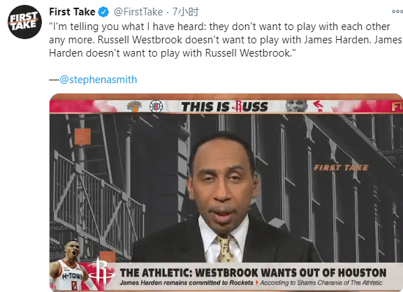Image resolution: width=403 pixels, height=292 pixels.
Task: Click the Clippers logo in video banner
Action: pyautogui.click(x=156, y=106)
